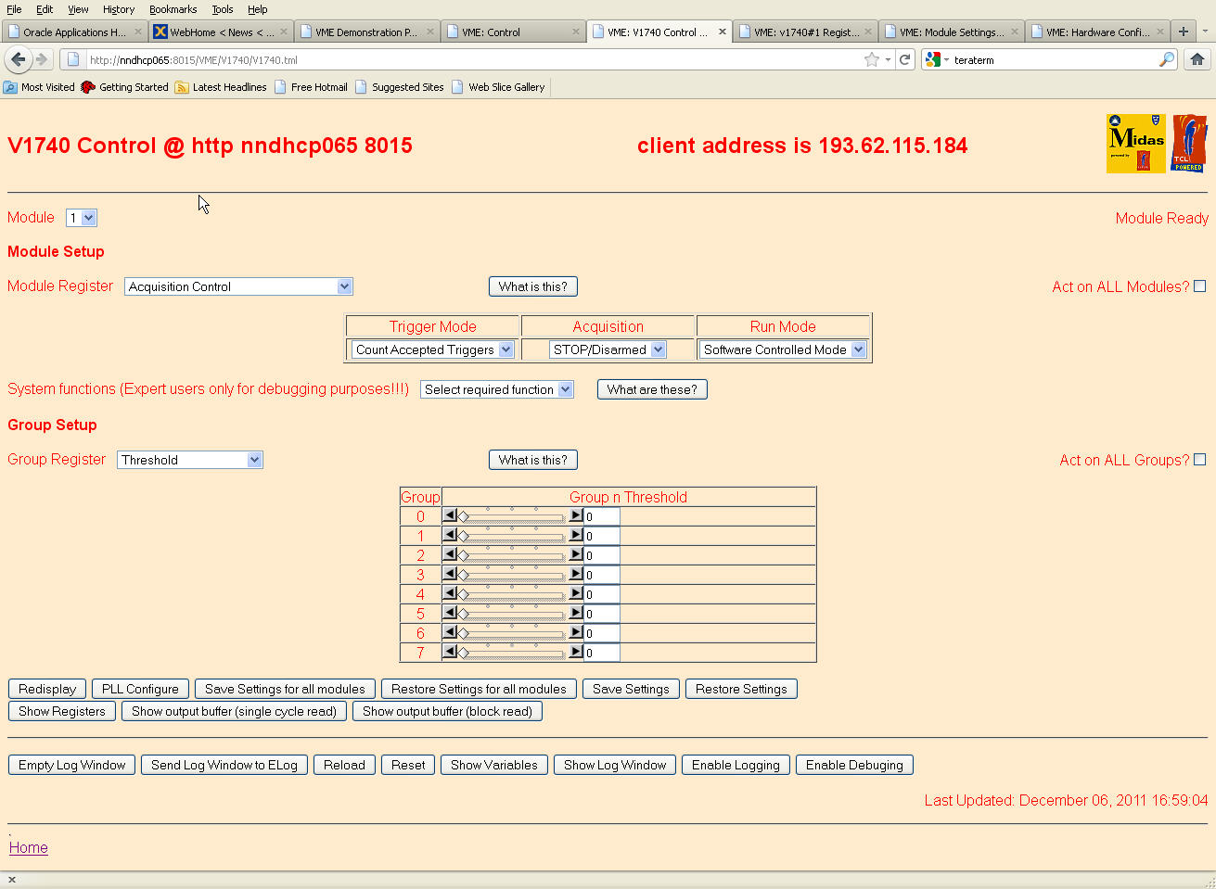
Task: Tick the Act on ALL Groups checkbox
Action: pyautogui.click(x=1199, y=460)
